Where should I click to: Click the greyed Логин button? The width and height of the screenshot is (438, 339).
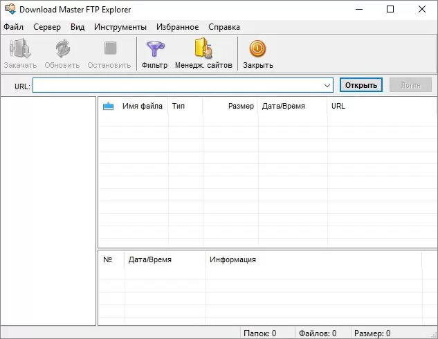[410, 85]
